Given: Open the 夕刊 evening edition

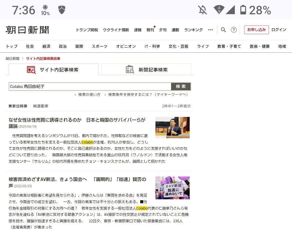Looking at the screenshot, I should click(163, 30).
